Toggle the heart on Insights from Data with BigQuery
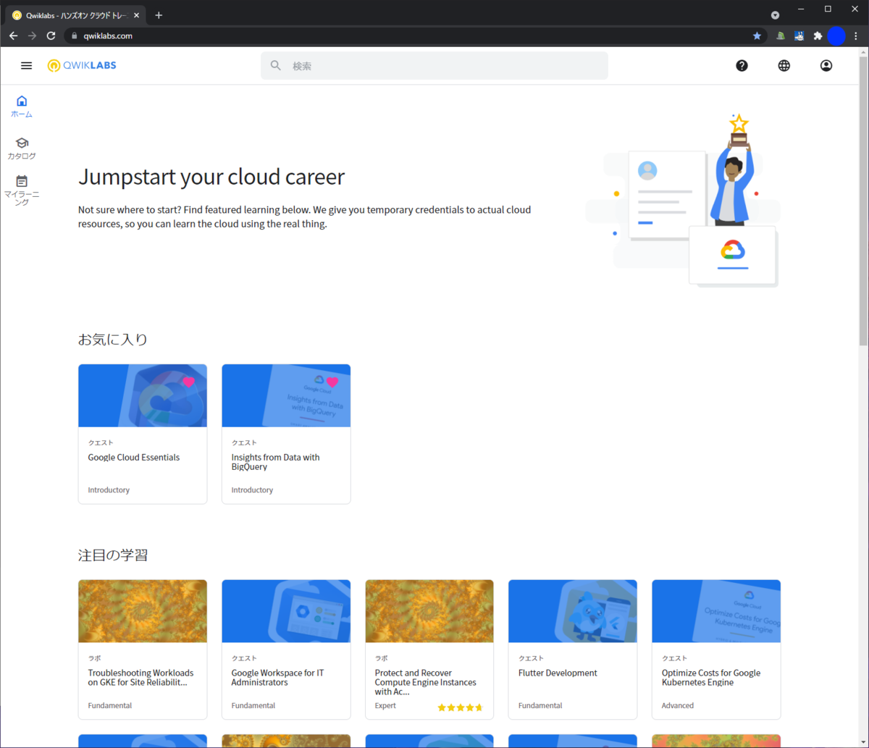Viewport: 869px width, 748px height. 332,382
